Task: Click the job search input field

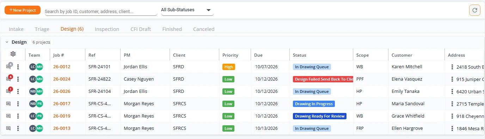Action: (101, 11)
